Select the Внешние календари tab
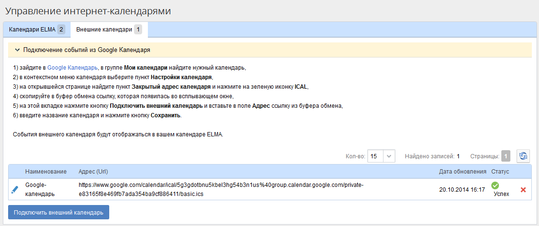This screenshot has width=539, height=226. (x=109, y=30)
